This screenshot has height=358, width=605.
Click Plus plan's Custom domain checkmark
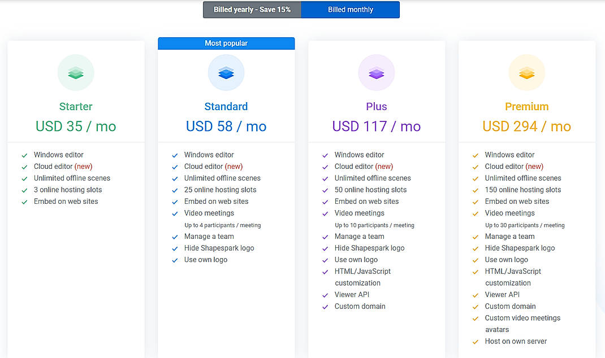pos(325,307)
